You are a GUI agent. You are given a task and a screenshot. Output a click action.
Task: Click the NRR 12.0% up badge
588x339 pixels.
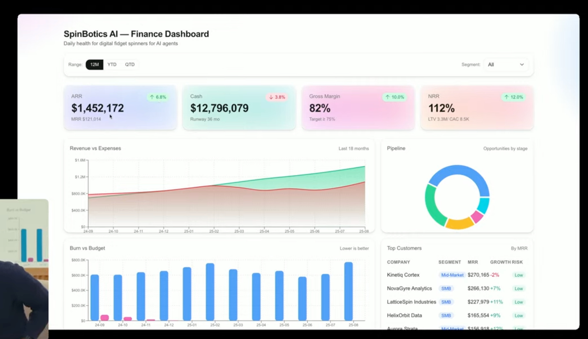pyautogui.click(x=513, y=97)
